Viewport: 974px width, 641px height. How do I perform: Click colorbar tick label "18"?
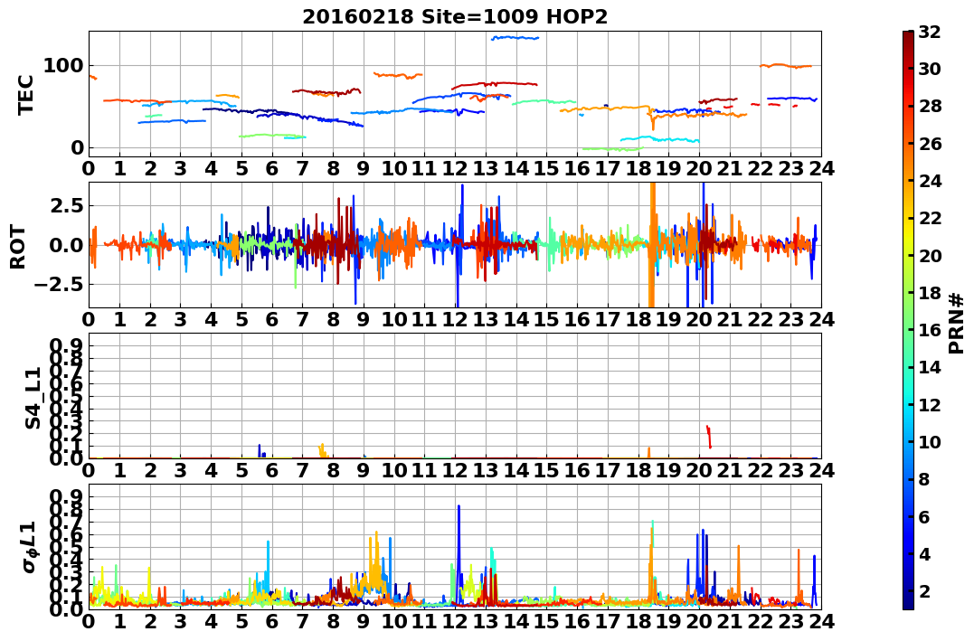click(930, 293)
